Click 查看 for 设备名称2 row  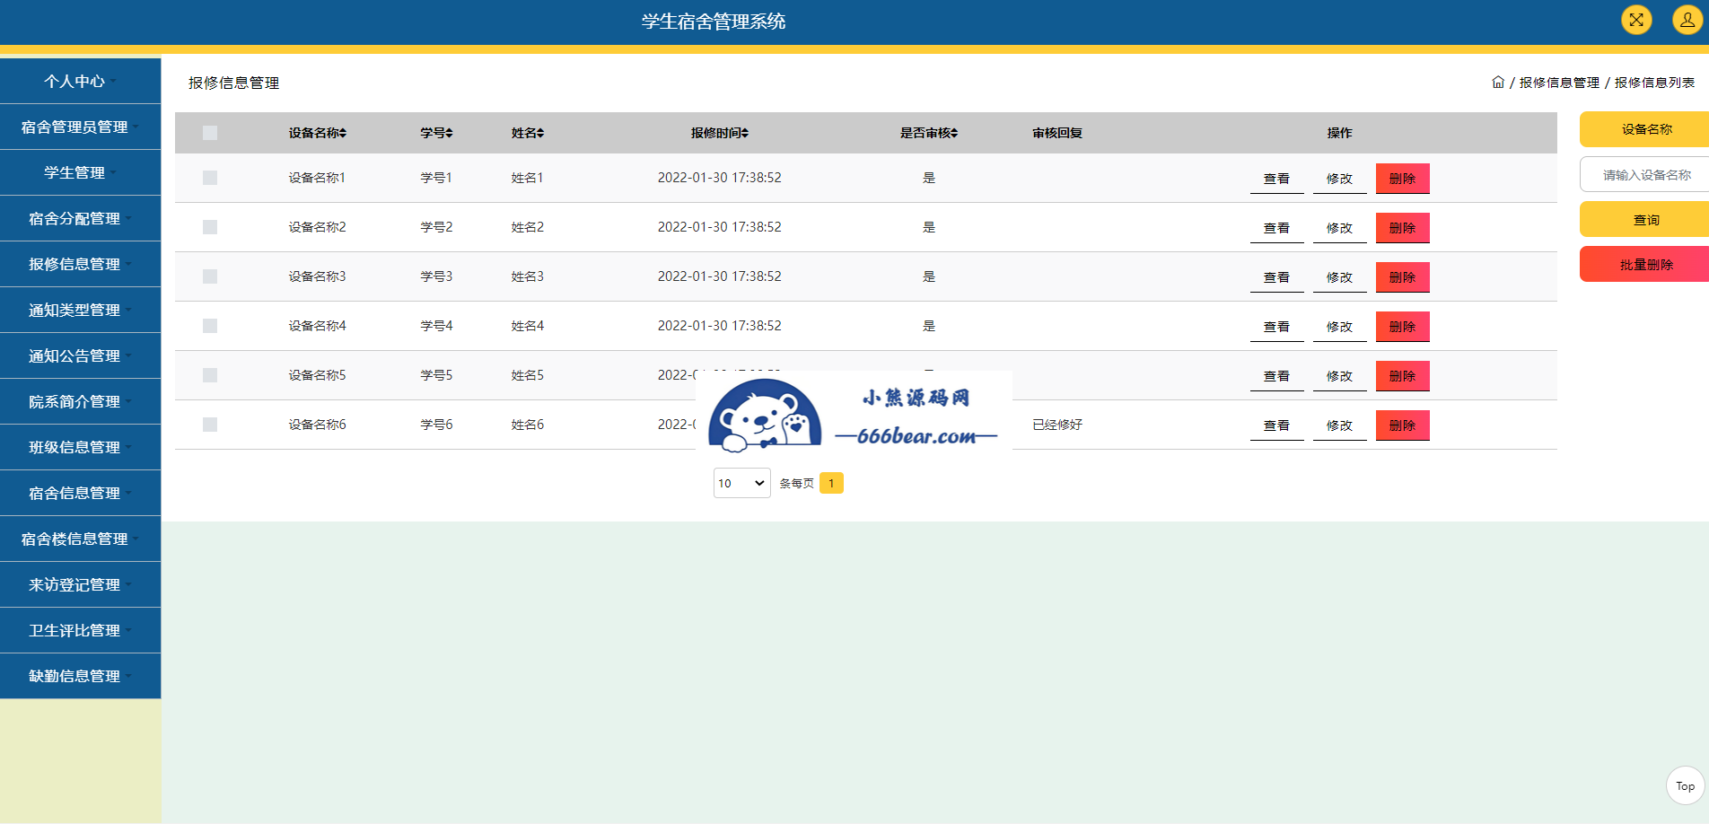[1276, 228]
